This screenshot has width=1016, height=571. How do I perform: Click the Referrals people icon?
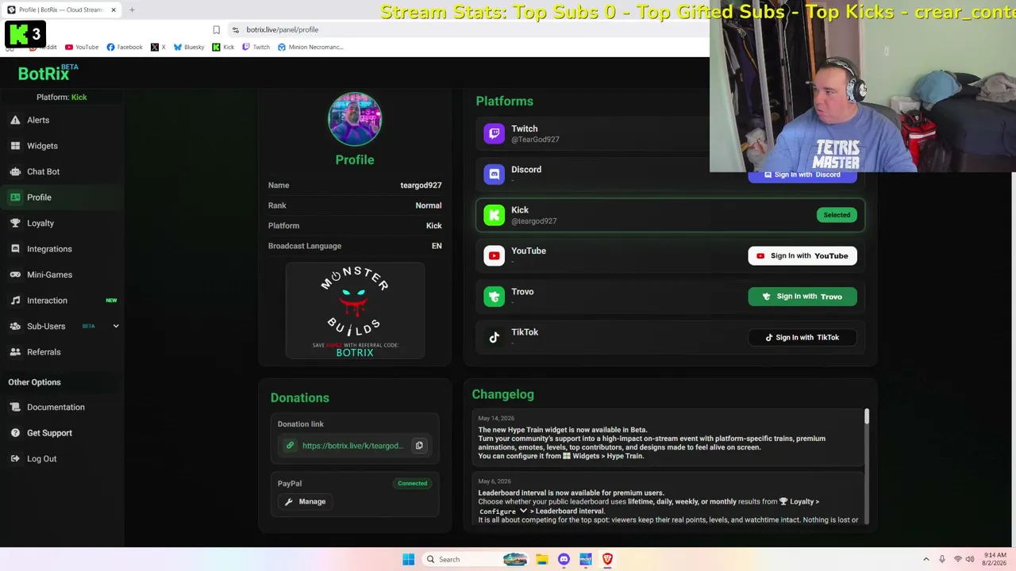15,352
